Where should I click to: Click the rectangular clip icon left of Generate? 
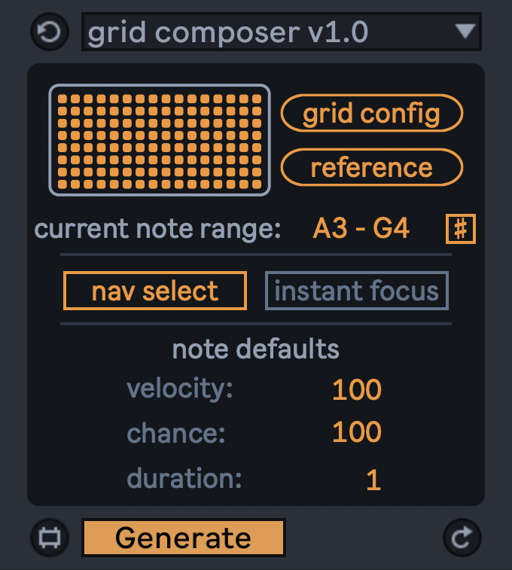tap(49, 538)
